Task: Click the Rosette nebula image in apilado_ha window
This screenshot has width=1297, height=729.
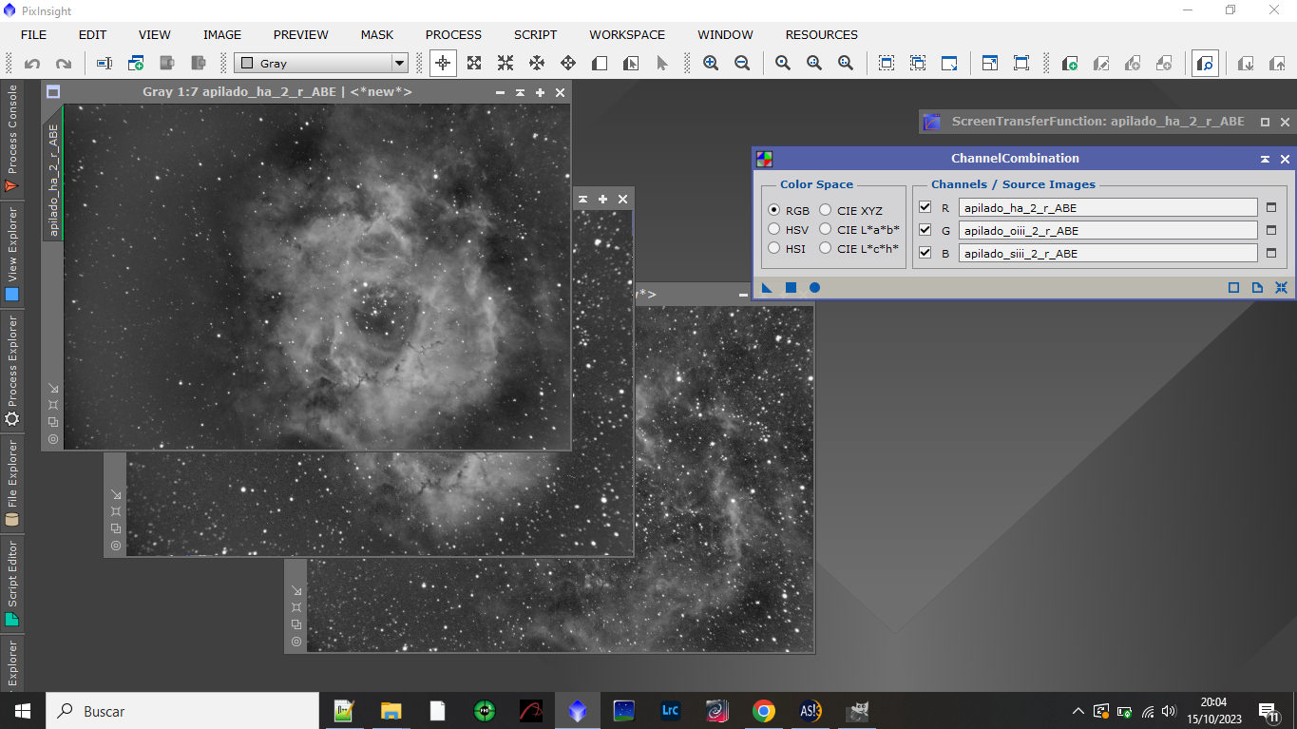Action: pos(316,276)
